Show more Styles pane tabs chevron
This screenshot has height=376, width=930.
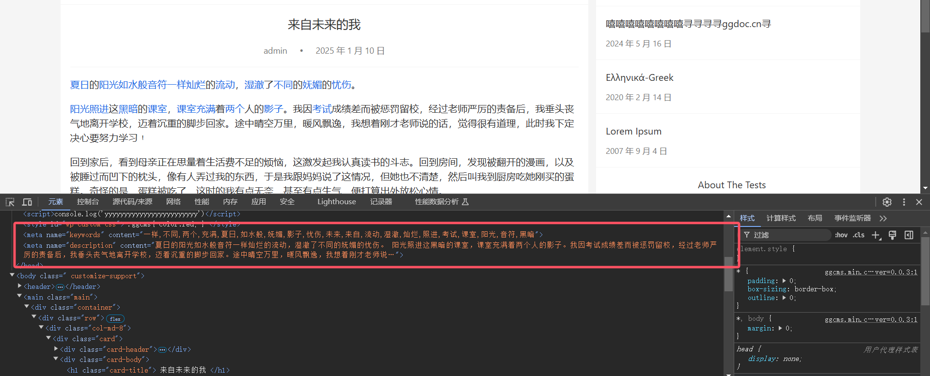point(883,218)
